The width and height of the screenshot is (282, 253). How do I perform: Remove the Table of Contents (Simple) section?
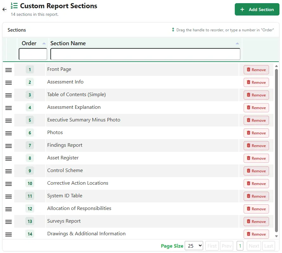pos(256,95)
